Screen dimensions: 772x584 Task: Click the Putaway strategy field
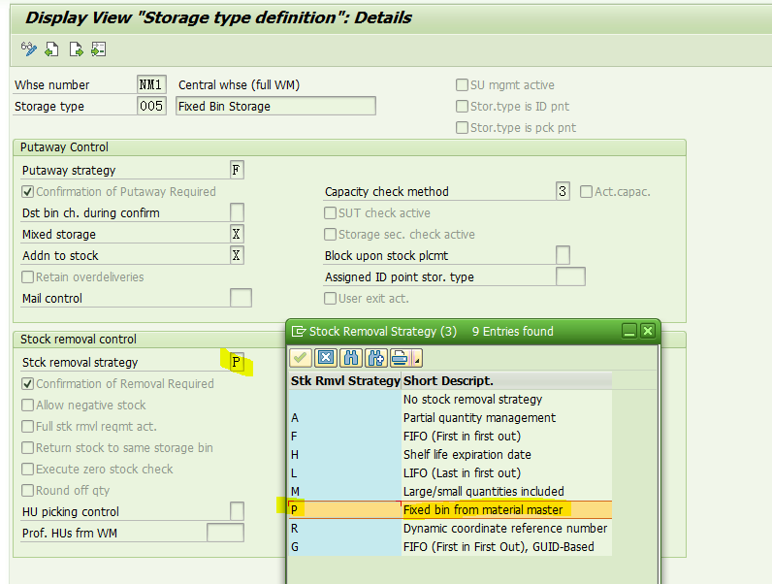click(237, 171)
